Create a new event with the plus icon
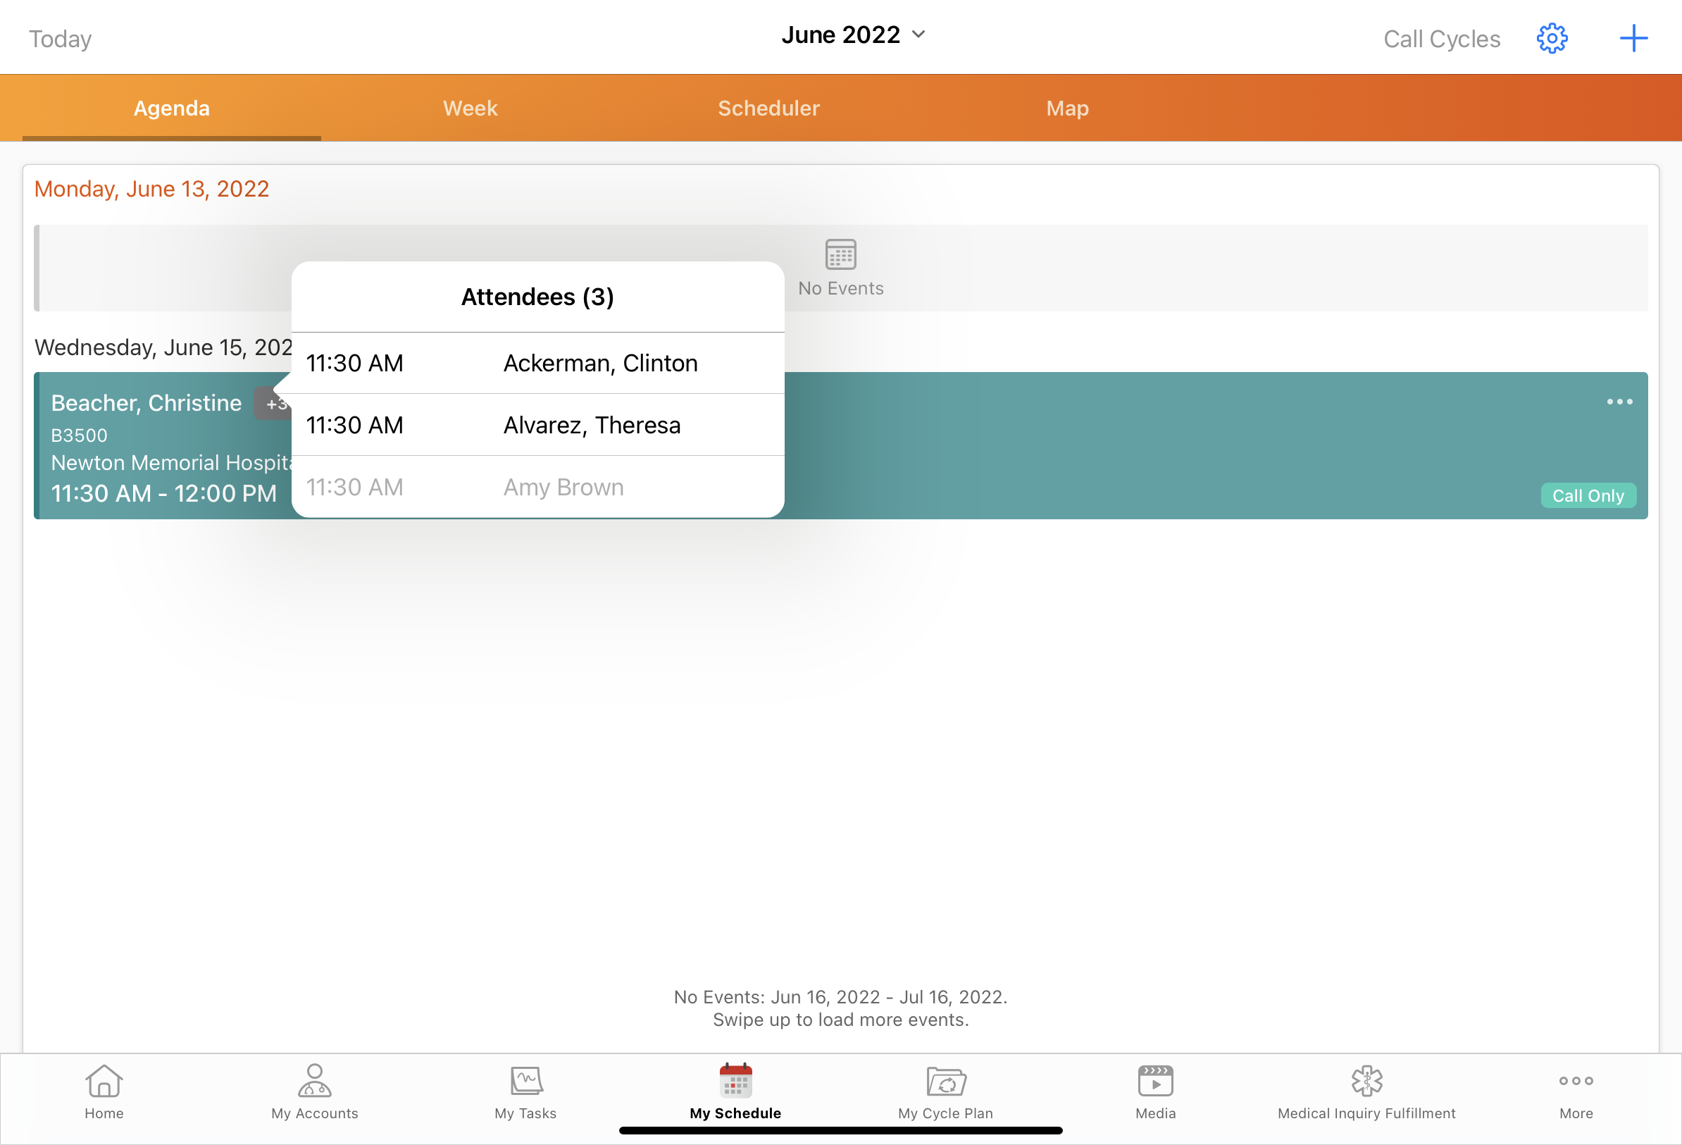The width and height of the screenshot is (1682, 1145). click(x=1633, y=38)
